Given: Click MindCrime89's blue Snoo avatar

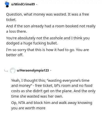Looking at the screenshot, I should 7,4.
